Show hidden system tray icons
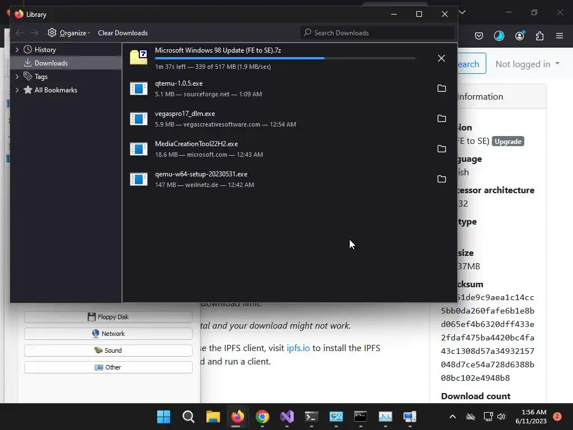The width and height of the screenshot is (573, 430). [x=452, y=417]
